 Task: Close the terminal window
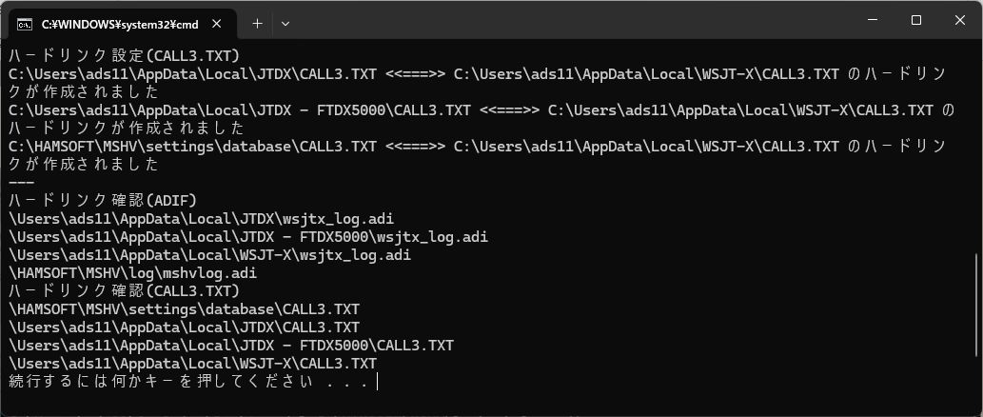959,21
